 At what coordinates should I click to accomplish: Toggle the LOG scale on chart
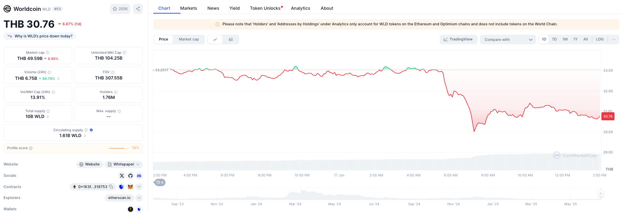pos(600,39)
